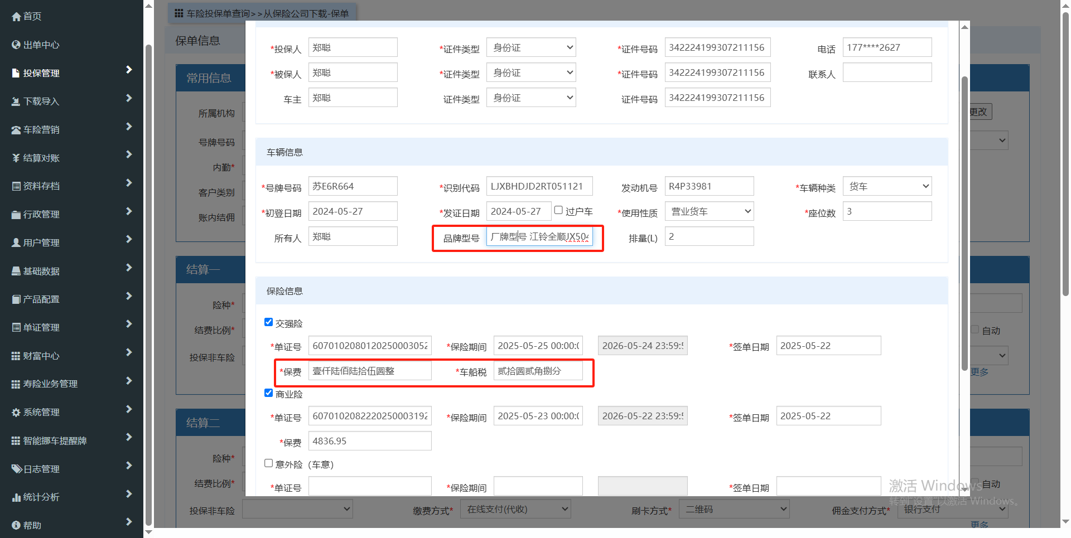
Task: Open 投保人 证件类型 dropdown
Action: (531, 47)
